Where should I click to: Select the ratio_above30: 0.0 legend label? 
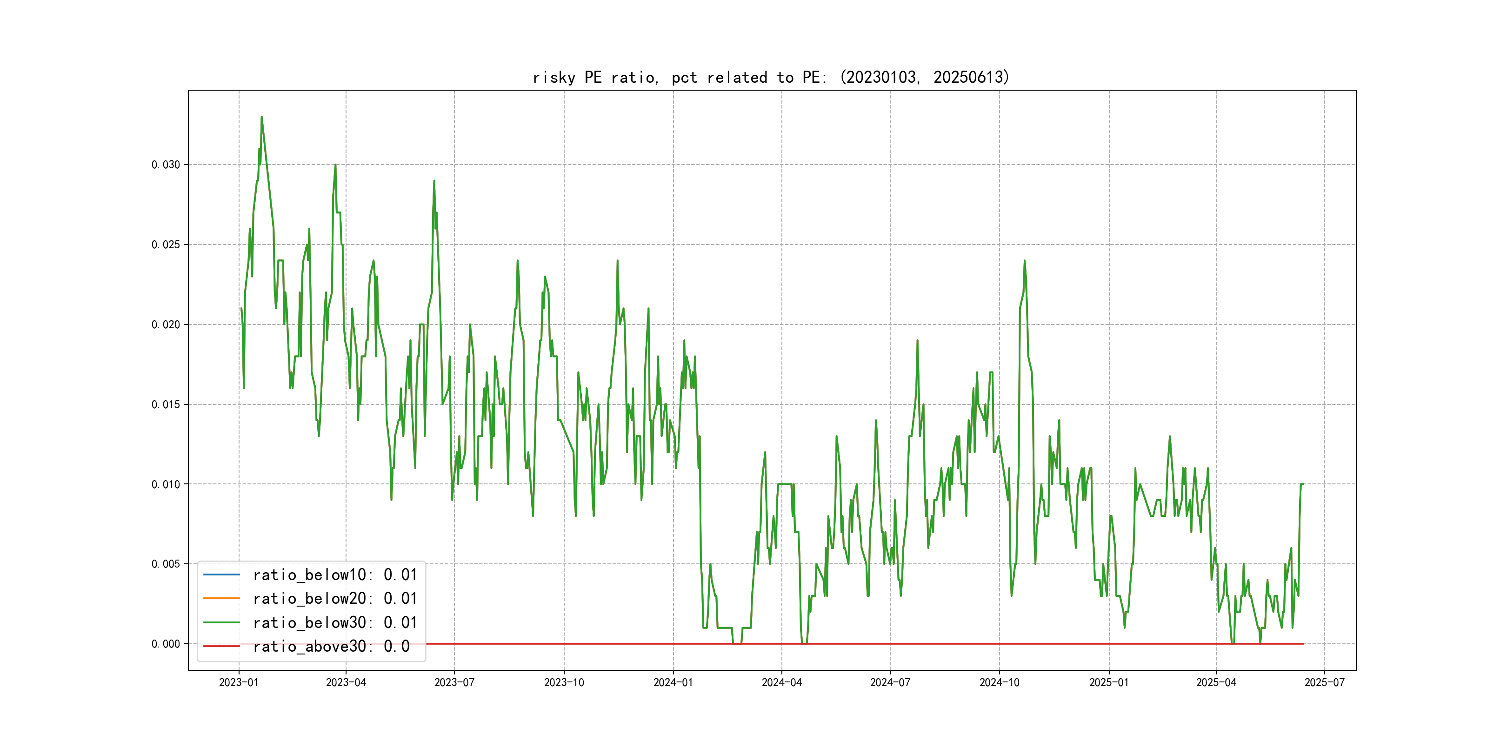[x=331, y=646]
